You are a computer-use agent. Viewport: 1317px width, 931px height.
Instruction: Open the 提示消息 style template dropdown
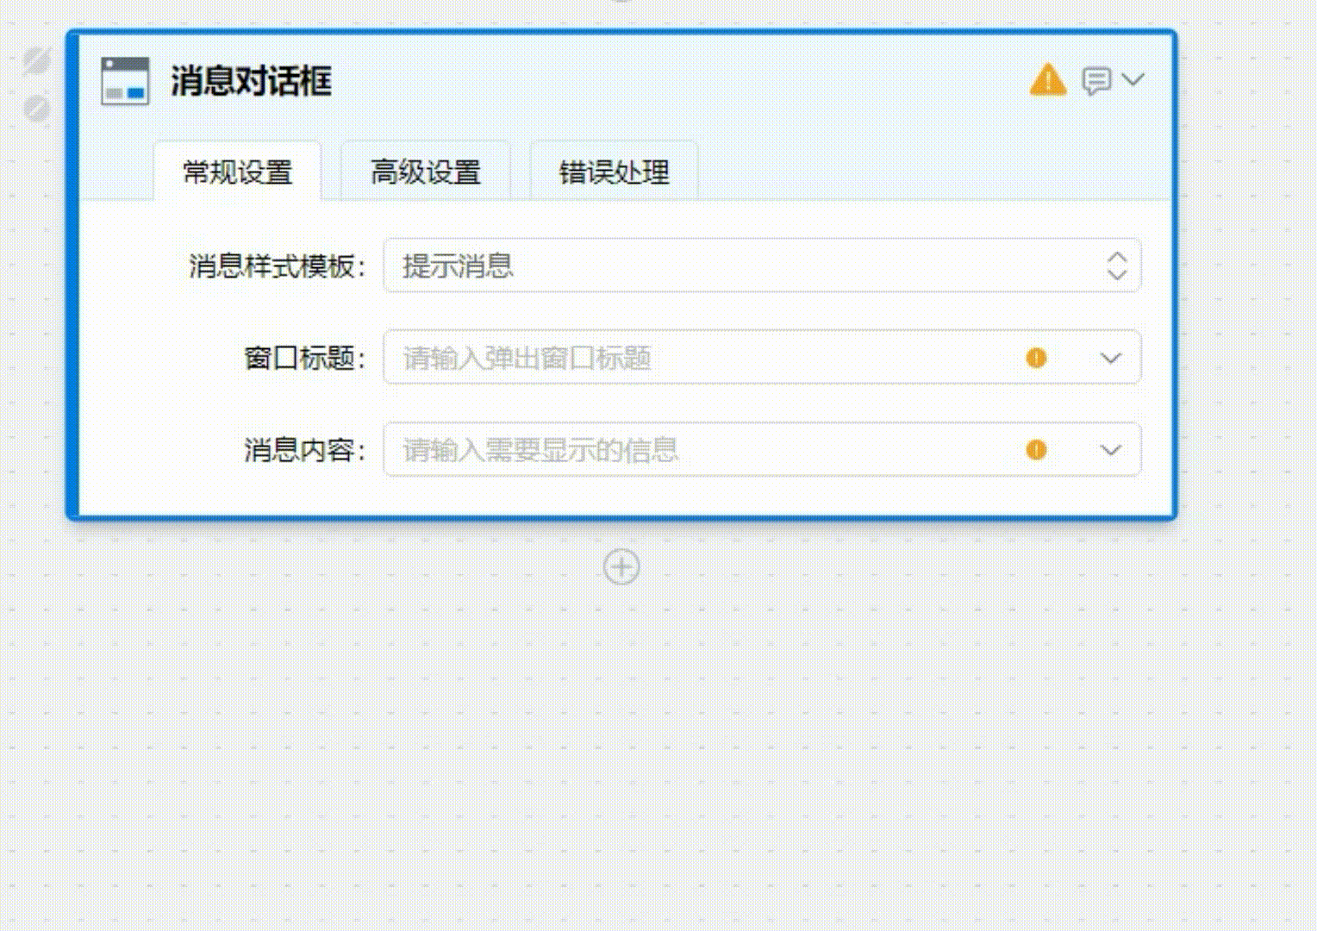coord(741,266)
